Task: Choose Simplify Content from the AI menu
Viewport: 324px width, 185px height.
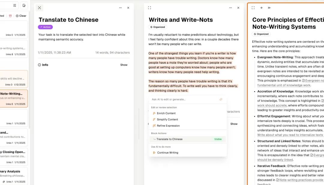Action: click(x=187, y=119)
